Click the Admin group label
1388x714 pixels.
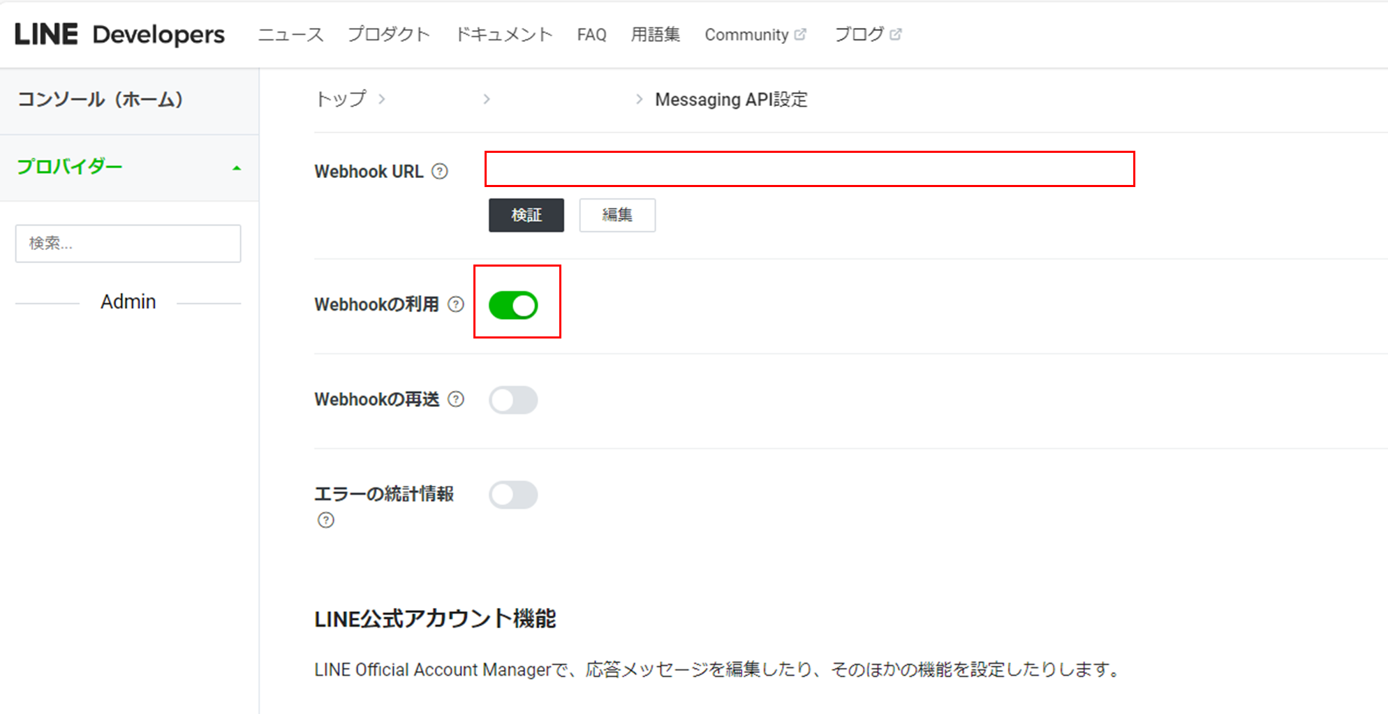point(128,302)
